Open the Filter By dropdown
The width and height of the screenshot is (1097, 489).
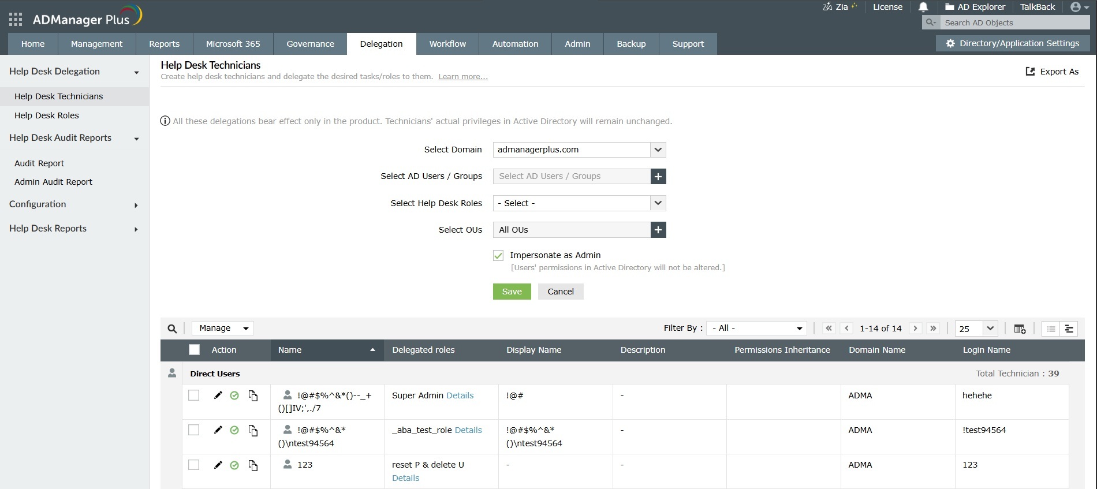point(757,328)
